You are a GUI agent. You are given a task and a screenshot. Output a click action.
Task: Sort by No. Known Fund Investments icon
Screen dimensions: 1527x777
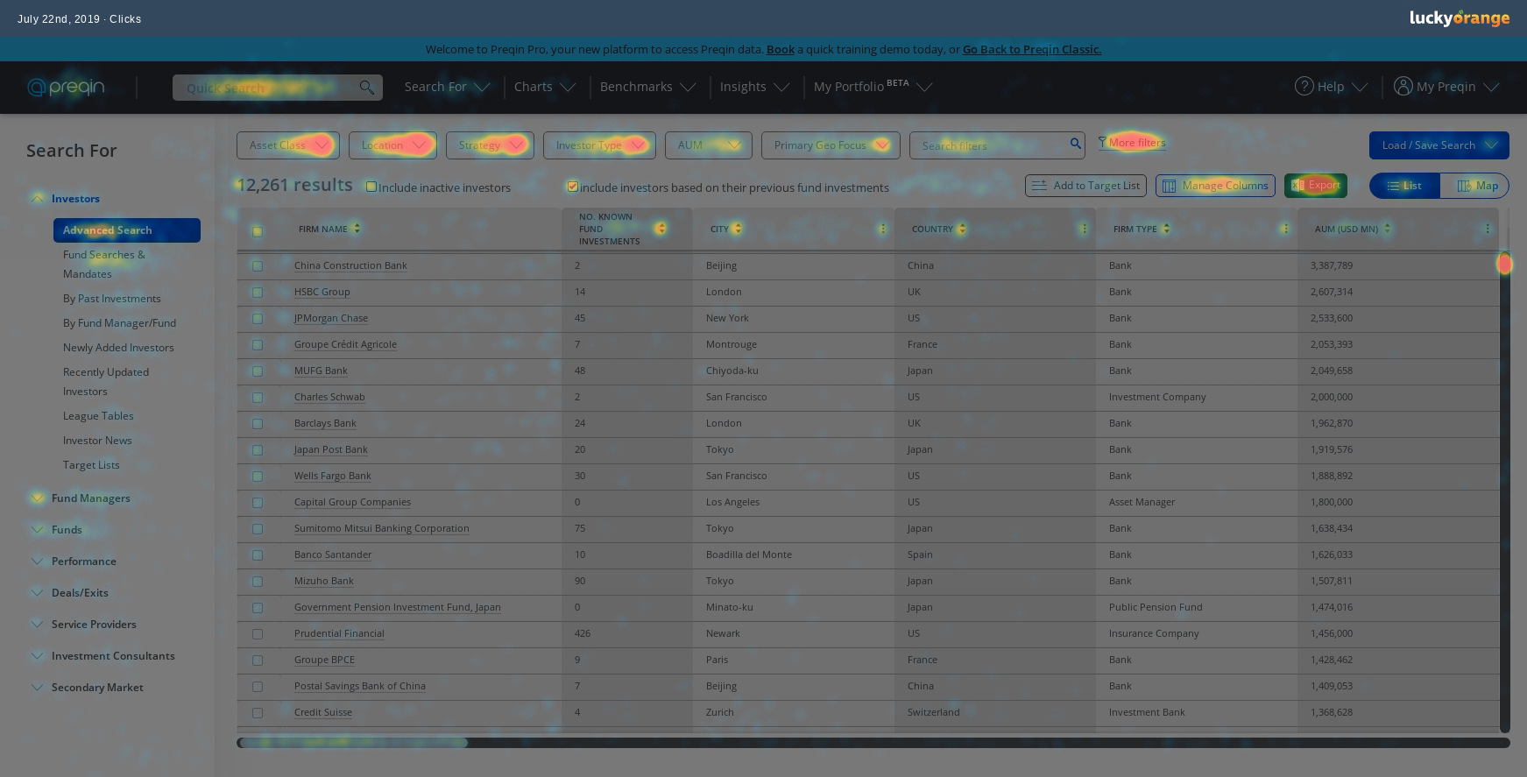click(x=661, y=229)
